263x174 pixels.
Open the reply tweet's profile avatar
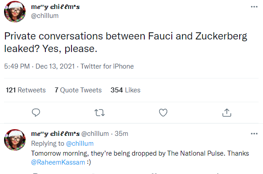pyautogui.click(x=15, y=140)
